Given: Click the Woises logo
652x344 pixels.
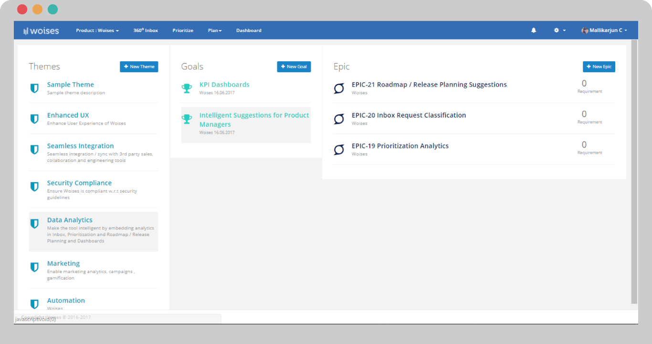Looking at the screenshot, I should pyautogui.click(x=41, y=31).
